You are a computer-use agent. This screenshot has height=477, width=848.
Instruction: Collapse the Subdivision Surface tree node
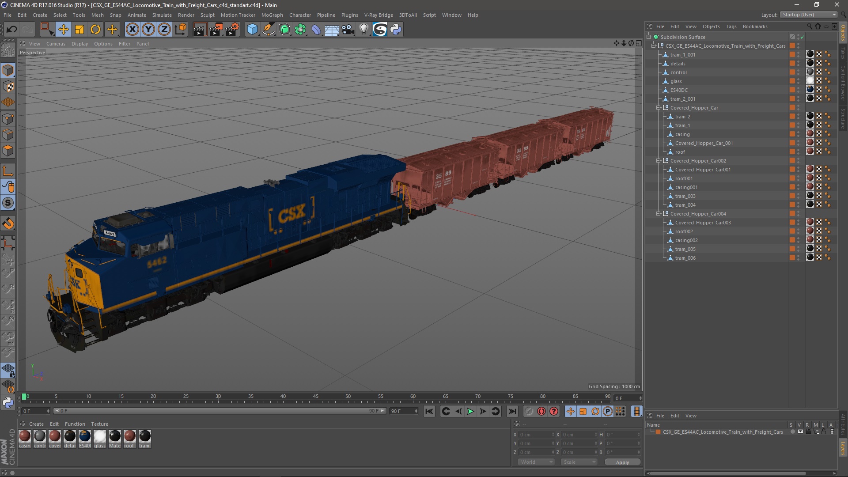coord(649,37)
